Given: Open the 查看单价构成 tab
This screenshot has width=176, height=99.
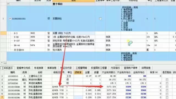Looking at the screenshot, I should click(23, 68).
